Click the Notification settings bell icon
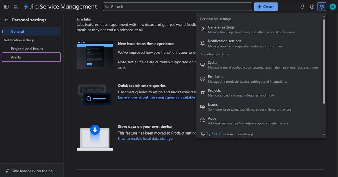This screenshot has height=177, width=338. point(203,43)
